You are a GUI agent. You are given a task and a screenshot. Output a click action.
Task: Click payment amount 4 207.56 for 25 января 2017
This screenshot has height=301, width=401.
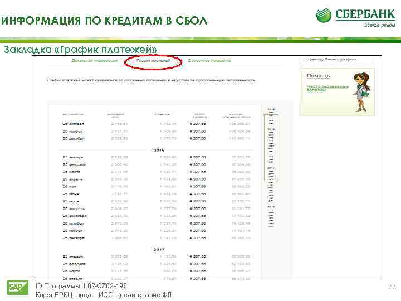198,256
